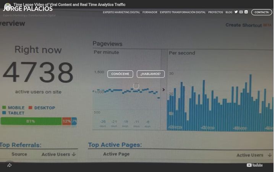
Task: Open EXPERTO MARKETING DIGITAL menu item
Action: click(121, 12)
